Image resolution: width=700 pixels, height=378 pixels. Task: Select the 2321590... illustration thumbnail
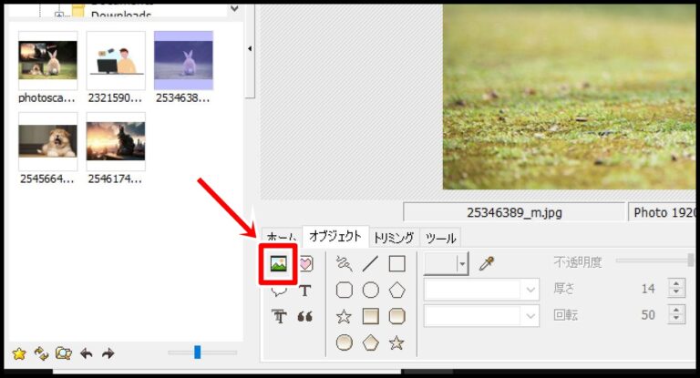116,60
